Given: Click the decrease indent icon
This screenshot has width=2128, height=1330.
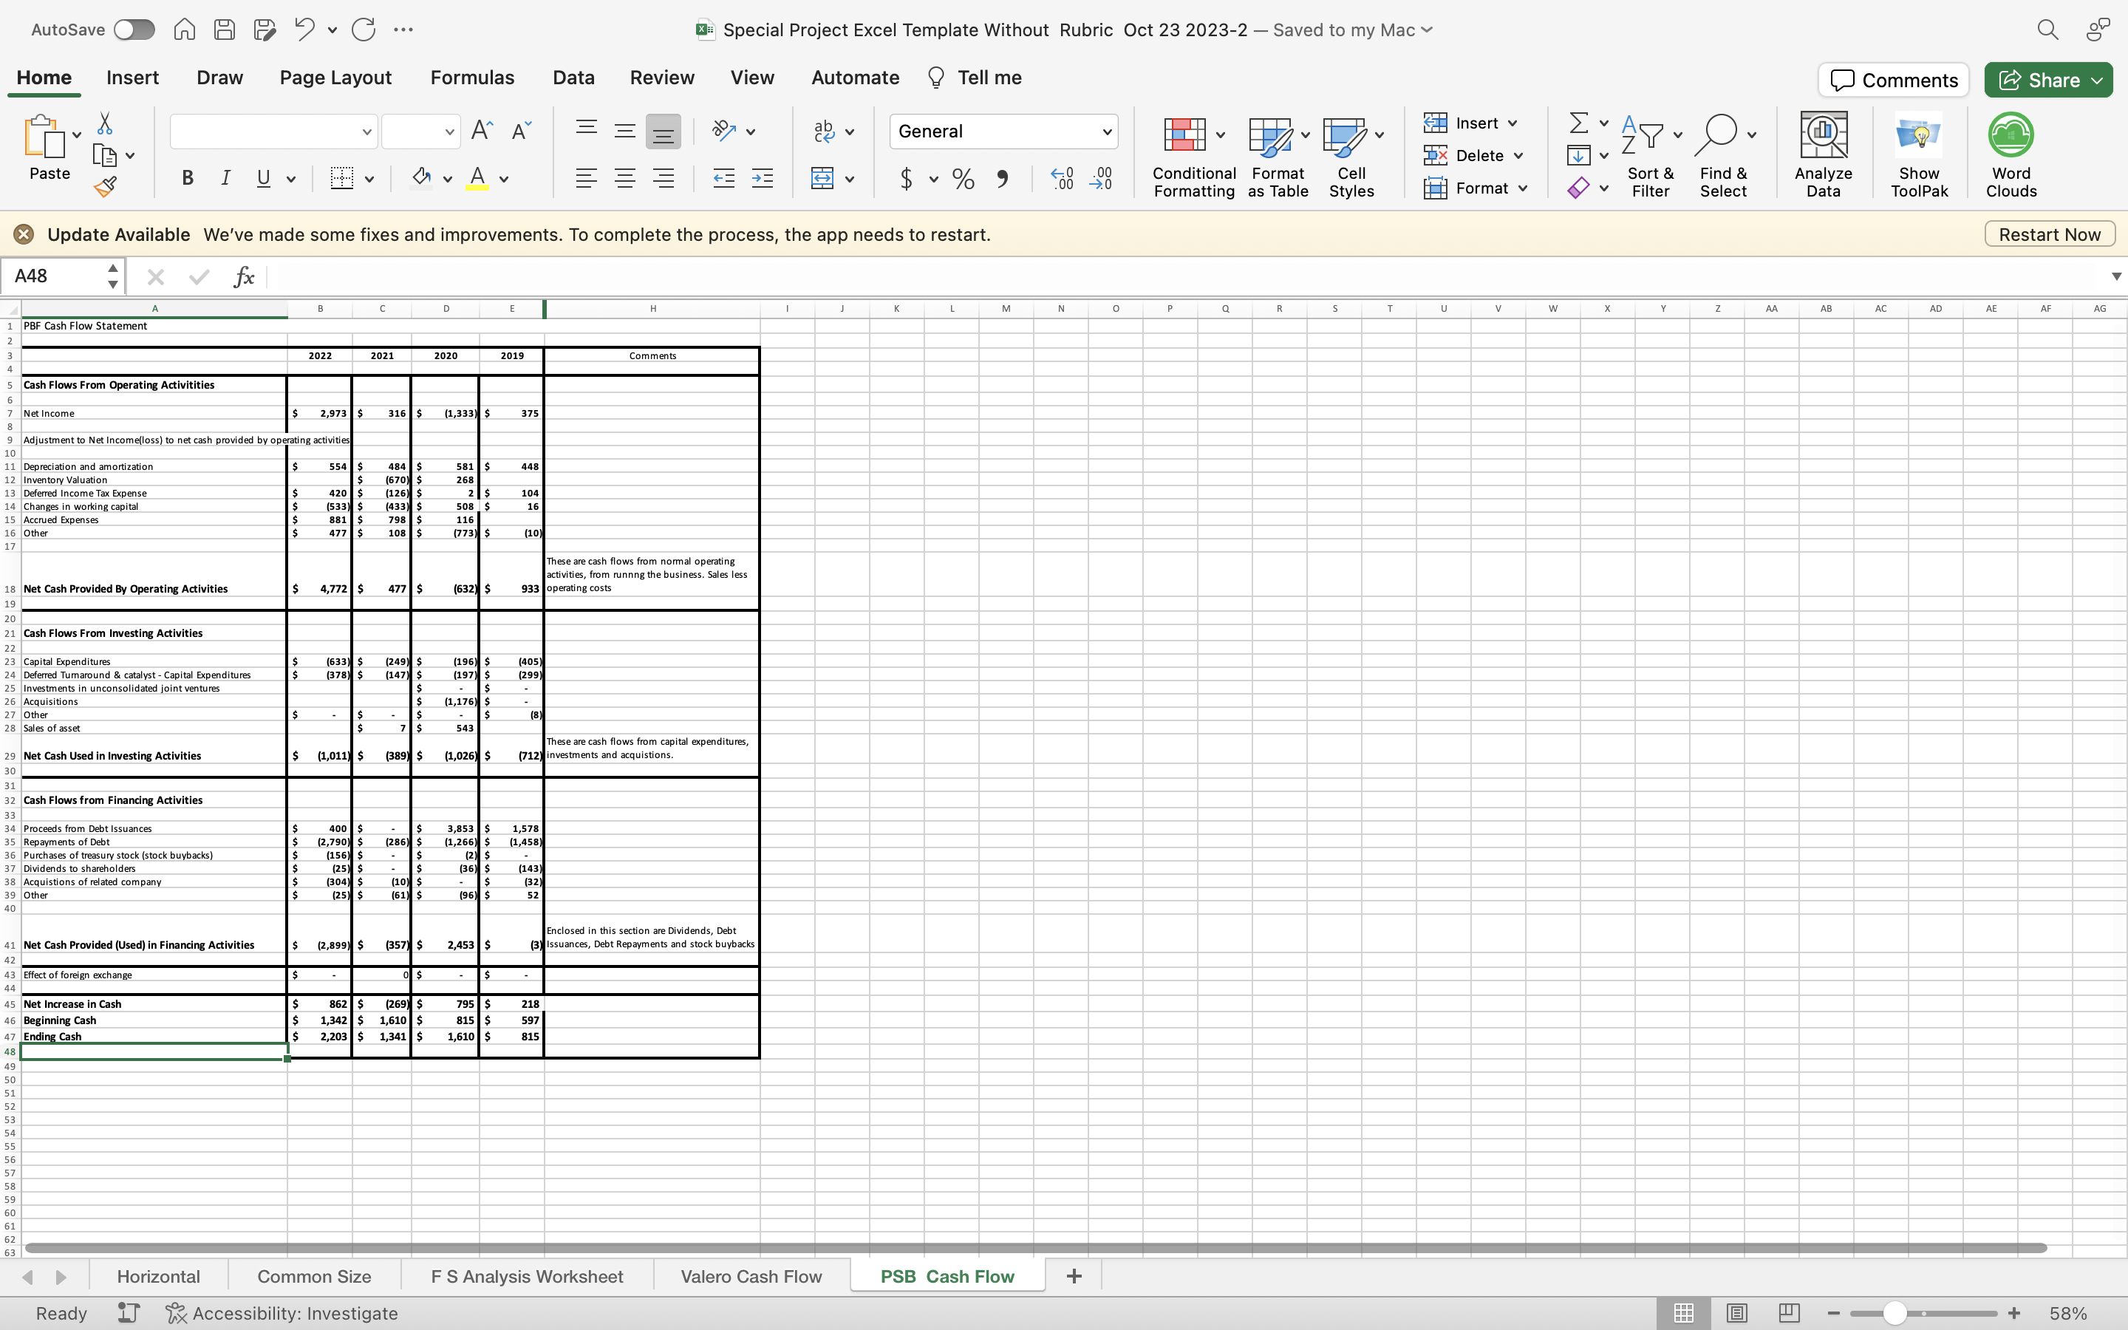Looking at the screenshot, I should (723, 179).
